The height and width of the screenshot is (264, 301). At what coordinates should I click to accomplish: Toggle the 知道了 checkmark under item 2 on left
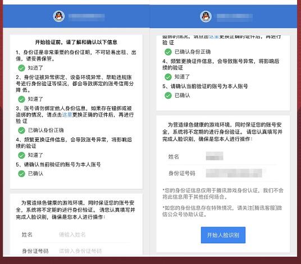pyautogui.click(x=21, y=99)
